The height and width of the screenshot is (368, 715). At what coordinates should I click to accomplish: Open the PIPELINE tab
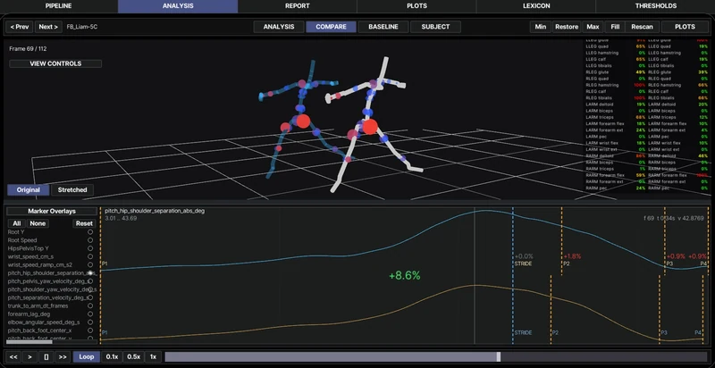pos(58,6)
